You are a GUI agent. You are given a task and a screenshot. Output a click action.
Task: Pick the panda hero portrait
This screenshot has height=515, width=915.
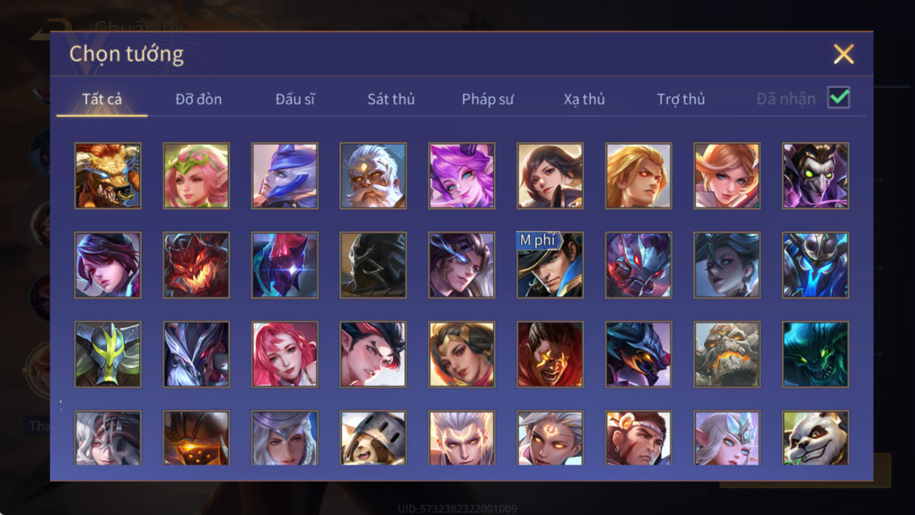click(815, 438)
